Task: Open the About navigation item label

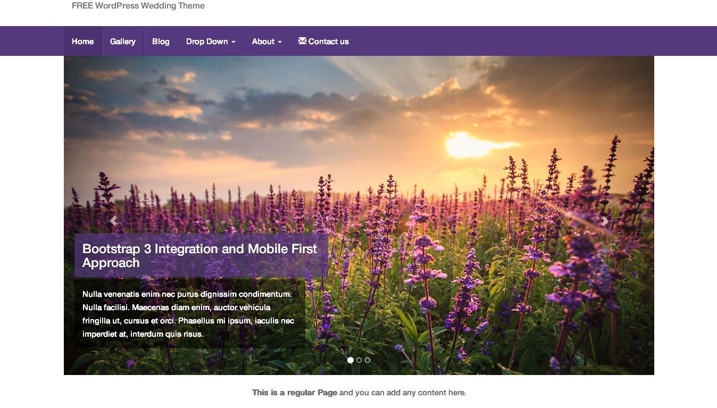Action: pyautogui.click(x=263, y=41)
